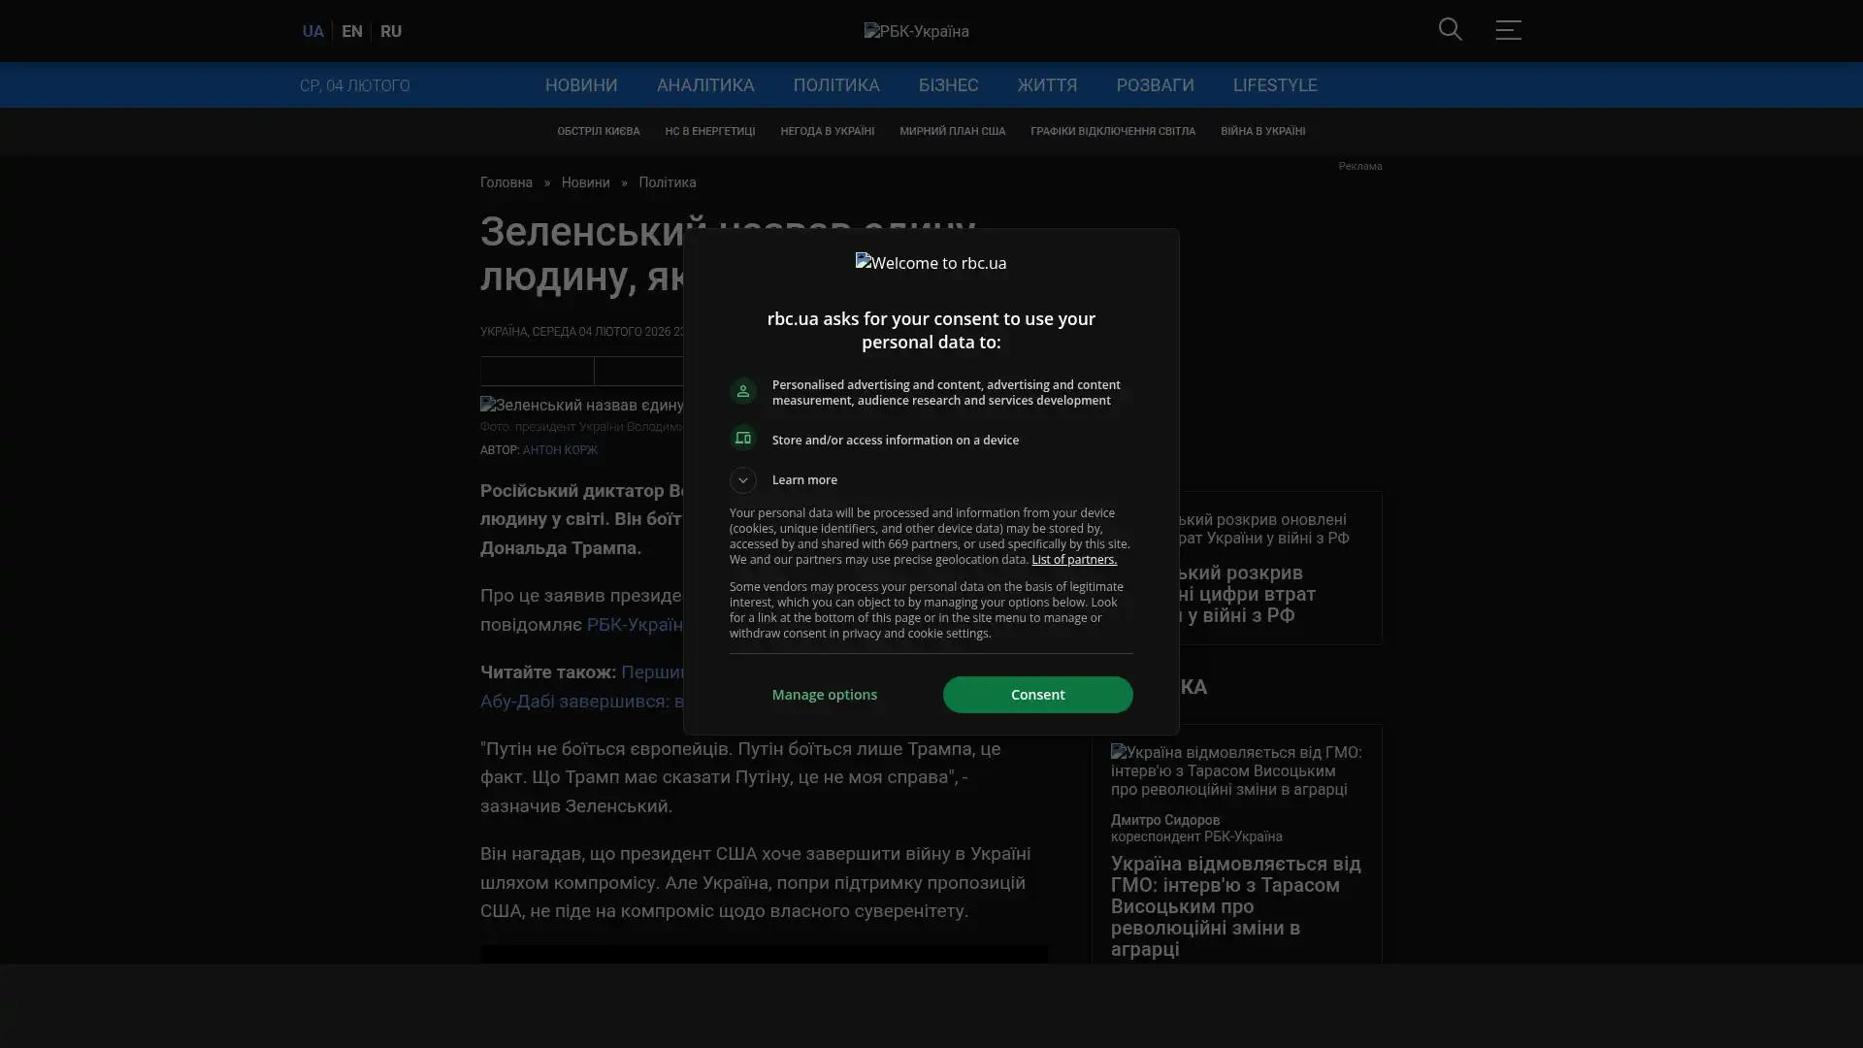The image size is (1863, 1048).
Task: Open the List of partners link
Action: [1073, 560]
